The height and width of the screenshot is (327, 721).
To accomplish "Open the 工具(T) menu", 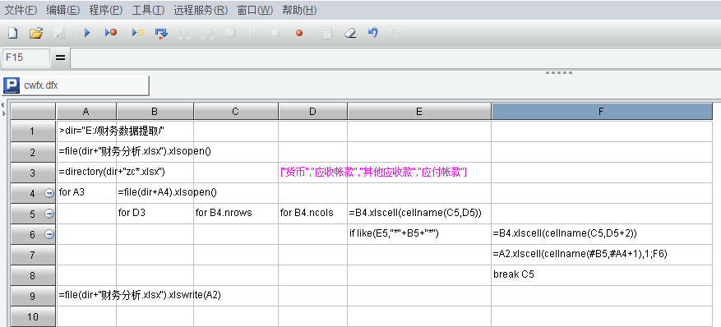I will click(x=148, y=10).
